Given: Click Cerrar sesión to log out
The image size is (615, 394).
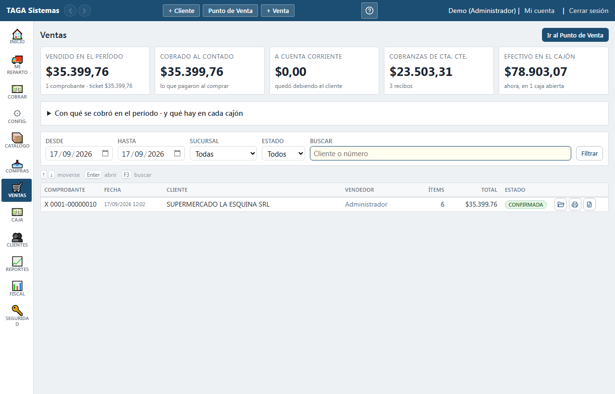Looking at the screenshot, I should coord(589,11).
